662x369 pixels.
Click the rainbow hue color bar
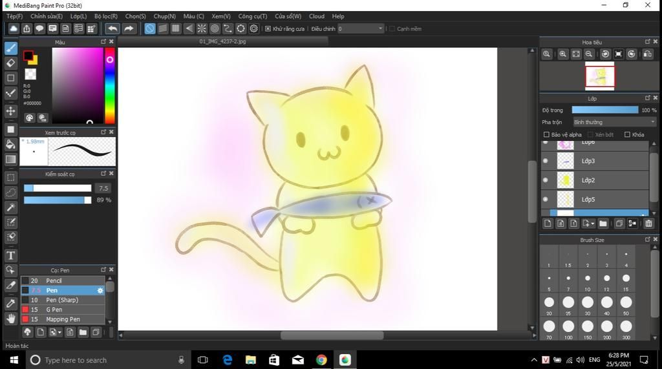click(110, 85)
